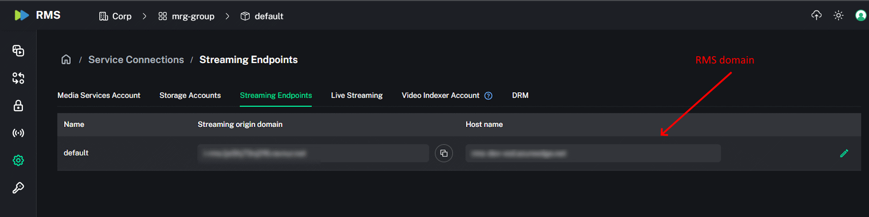Switch to Live Streaming tab
Screen dimensions: 869x217
click(357, 95)
